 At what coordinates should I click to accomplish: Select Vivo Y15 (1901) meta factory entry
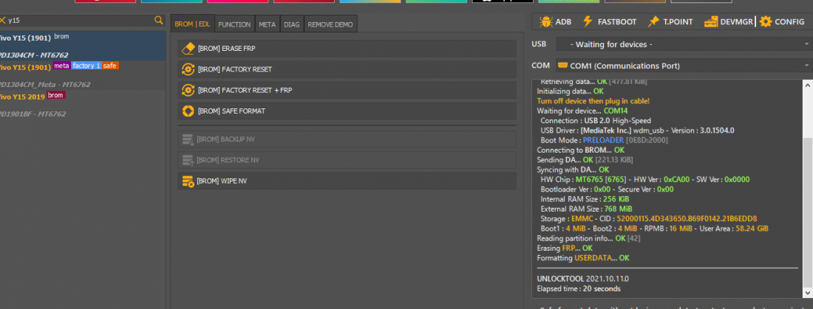tap(83, 75)
